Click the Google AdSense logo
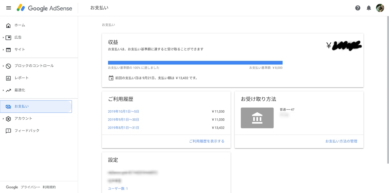This screenshot has width=389, height=193. tap(45, 8)
